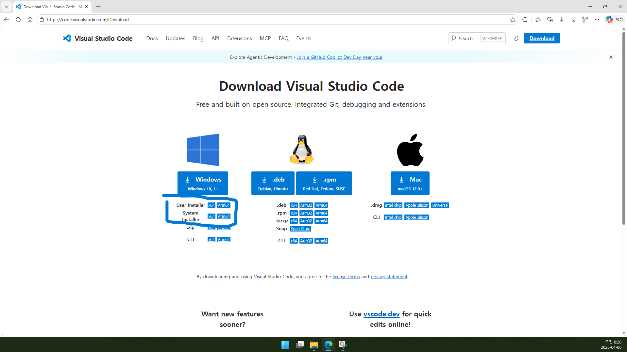Image resolution: width=627 pixels, height=352 pixels.
Task: Download the .deb Debian, Ubuntu package
Action: pyautogui.click(x=273, y=183)
